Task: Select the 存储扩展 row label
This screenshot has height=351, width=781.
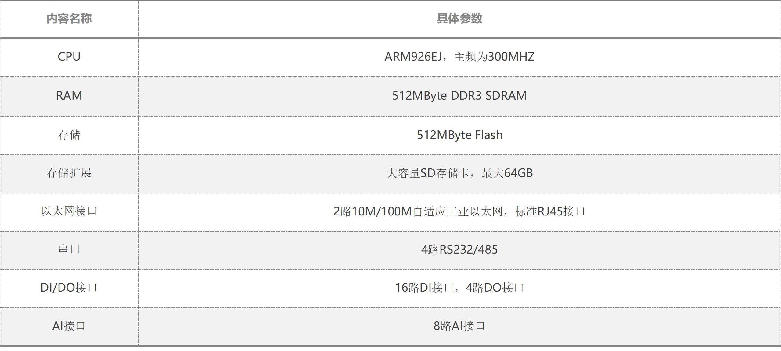Action: [x=69, y=173]
